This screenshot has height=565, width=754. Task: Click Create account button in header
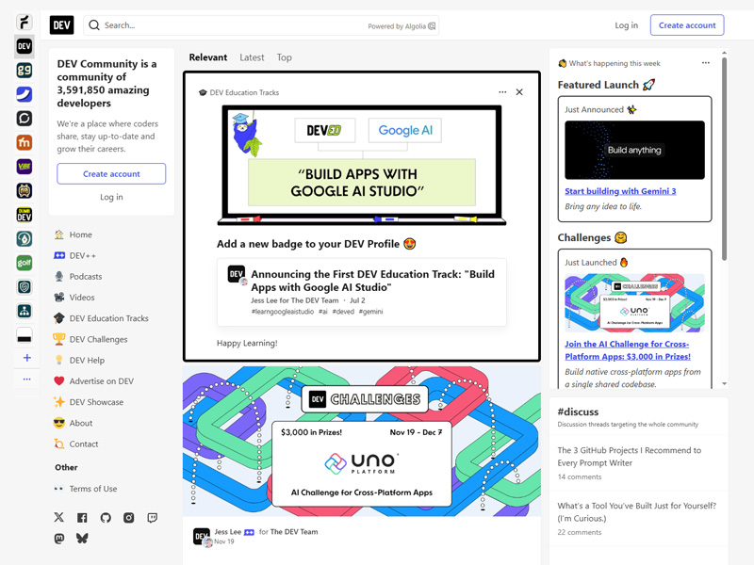(686, 25)
